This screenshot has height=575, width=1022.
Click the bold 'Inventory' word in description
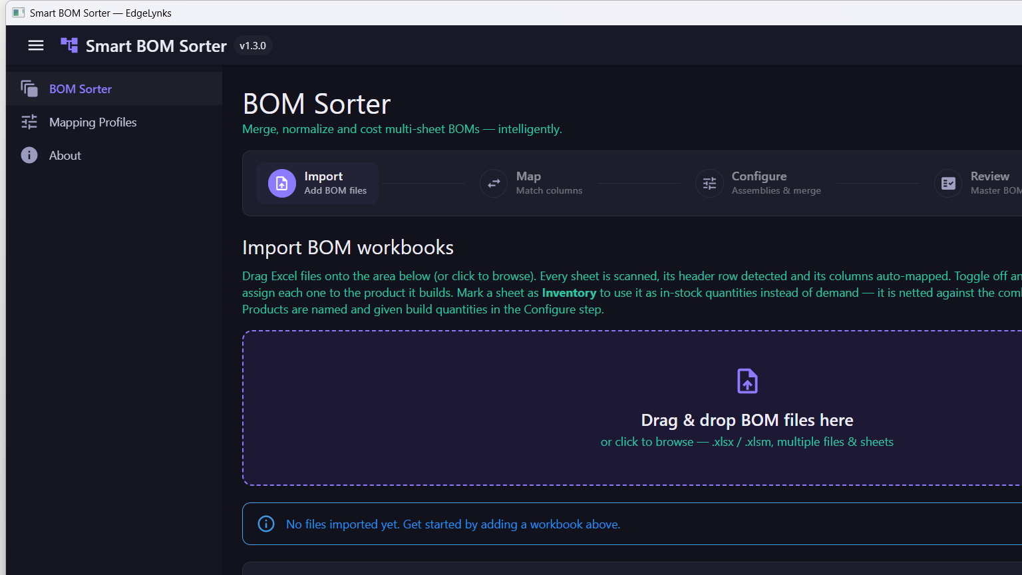click(569, 293)
